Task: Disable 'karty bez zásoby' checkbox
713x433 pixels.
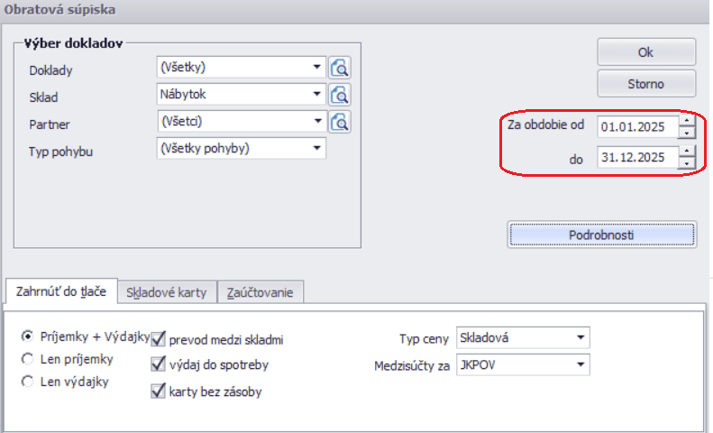Action: pyautogui.click(x=159, y=392)
